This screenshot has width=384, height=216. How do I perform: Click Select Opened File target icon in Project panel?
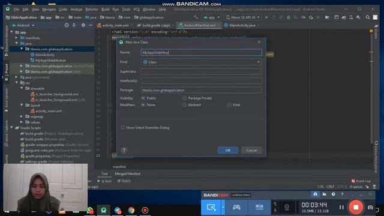(67, 25)
